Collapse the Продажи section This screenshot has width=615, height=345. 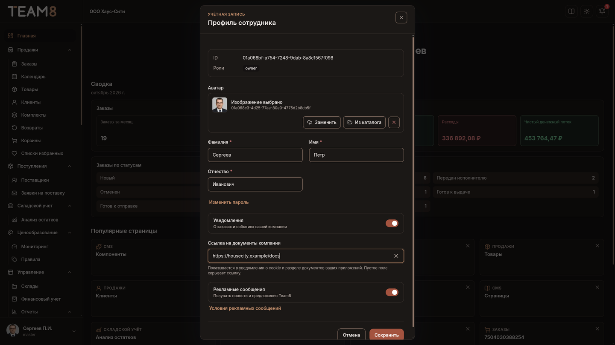click(70, 50)
